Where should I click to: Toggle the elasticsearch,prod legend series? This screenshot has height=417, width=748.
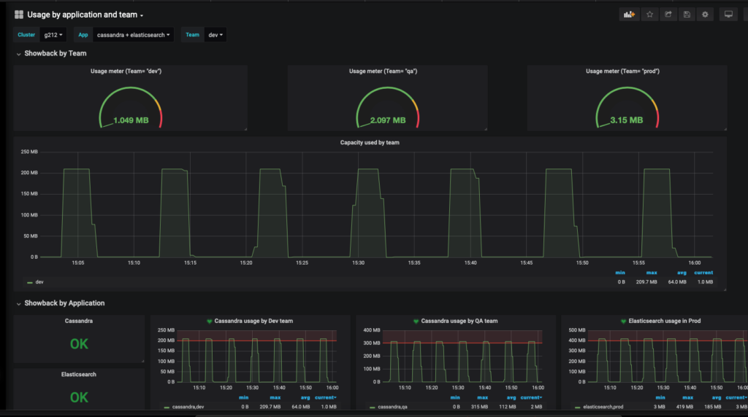click(602, 408)
